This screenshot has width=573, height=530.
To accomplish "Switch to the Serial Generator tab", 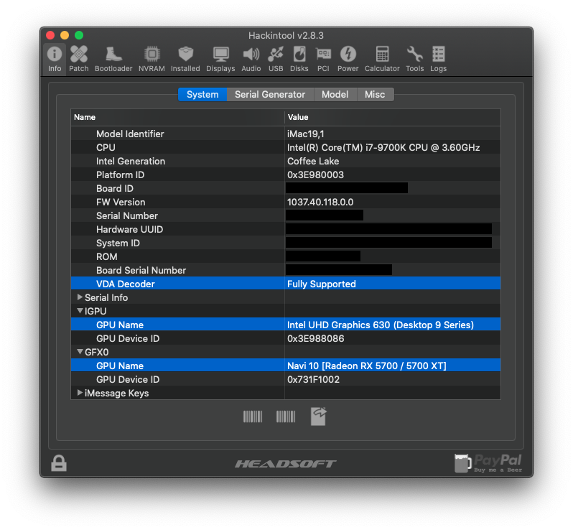I will pos(270,94).
